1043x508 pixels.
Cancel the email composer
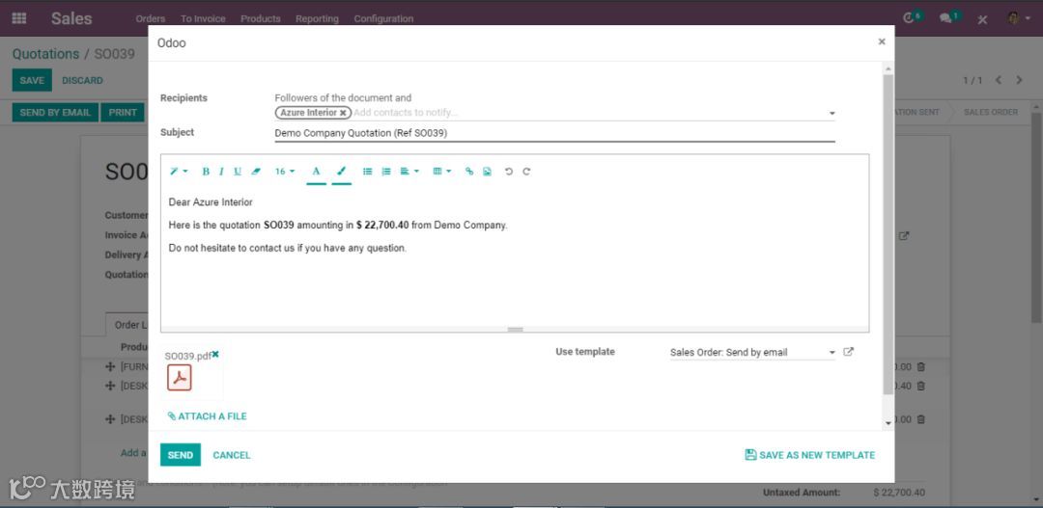(x=232, y=455)
